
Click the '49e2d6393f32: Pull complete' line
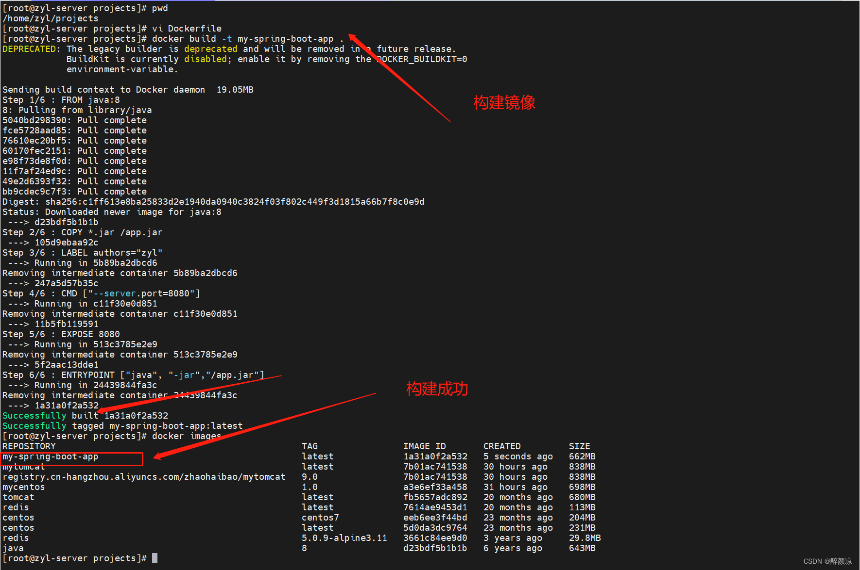(74, 181)
